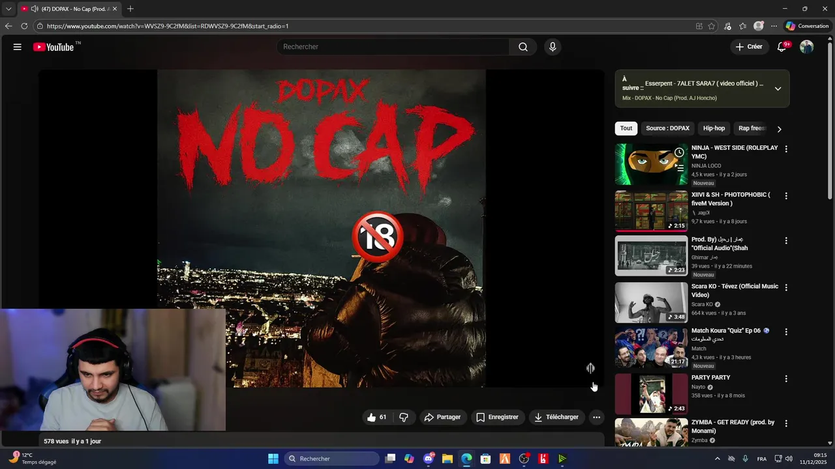Click the Créer create button
The width and height of the screenshot is (835, 469).
pos(749,47)
